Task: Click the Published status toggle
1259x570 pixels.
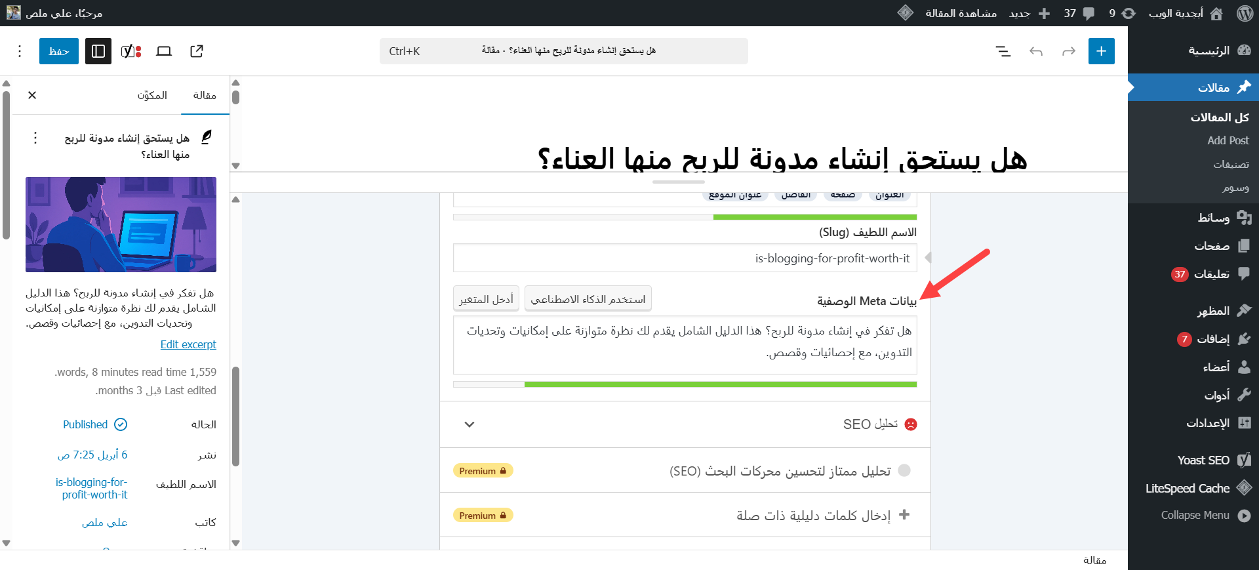Action: tap(95, 424)
